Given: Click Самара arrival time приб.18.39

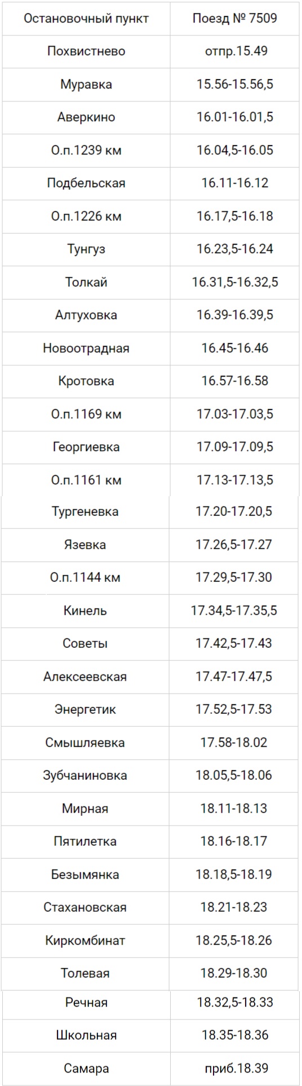Looking at the screenshot, I should (x=235, y=1068).
